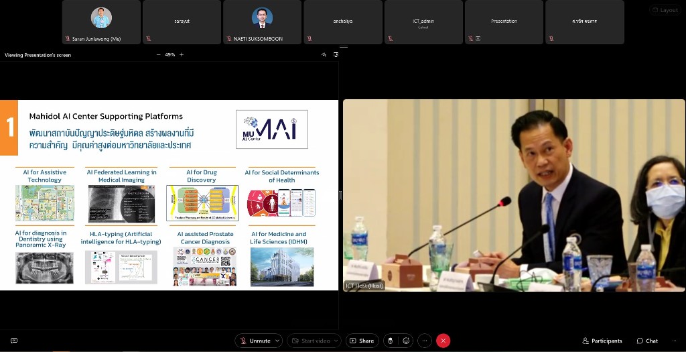
Task: Click the Share content button
Action: point(362,341)
